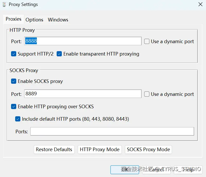Confirm settings with the OK button
This screenshot has height=177, width=206.
coord(125,170)
